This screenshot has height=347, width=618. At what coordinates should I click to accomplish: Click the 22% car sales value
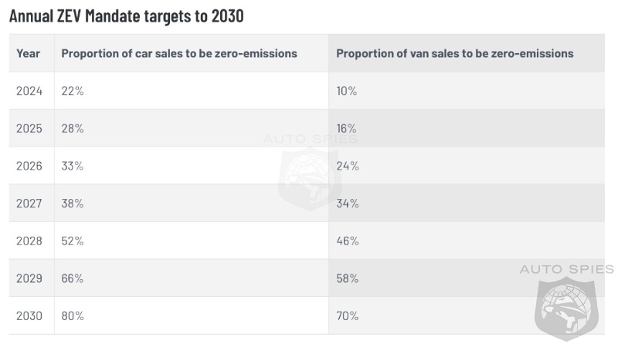[x=73, y=91]
